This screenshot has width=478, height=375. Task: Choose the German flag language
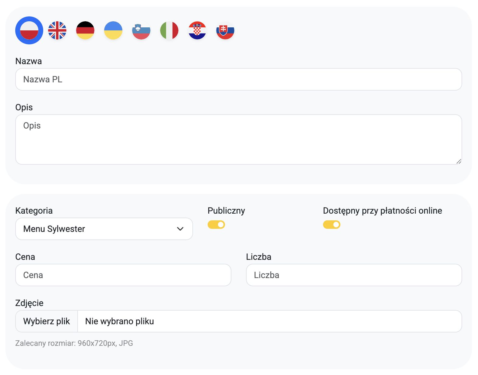coord(85,30)
